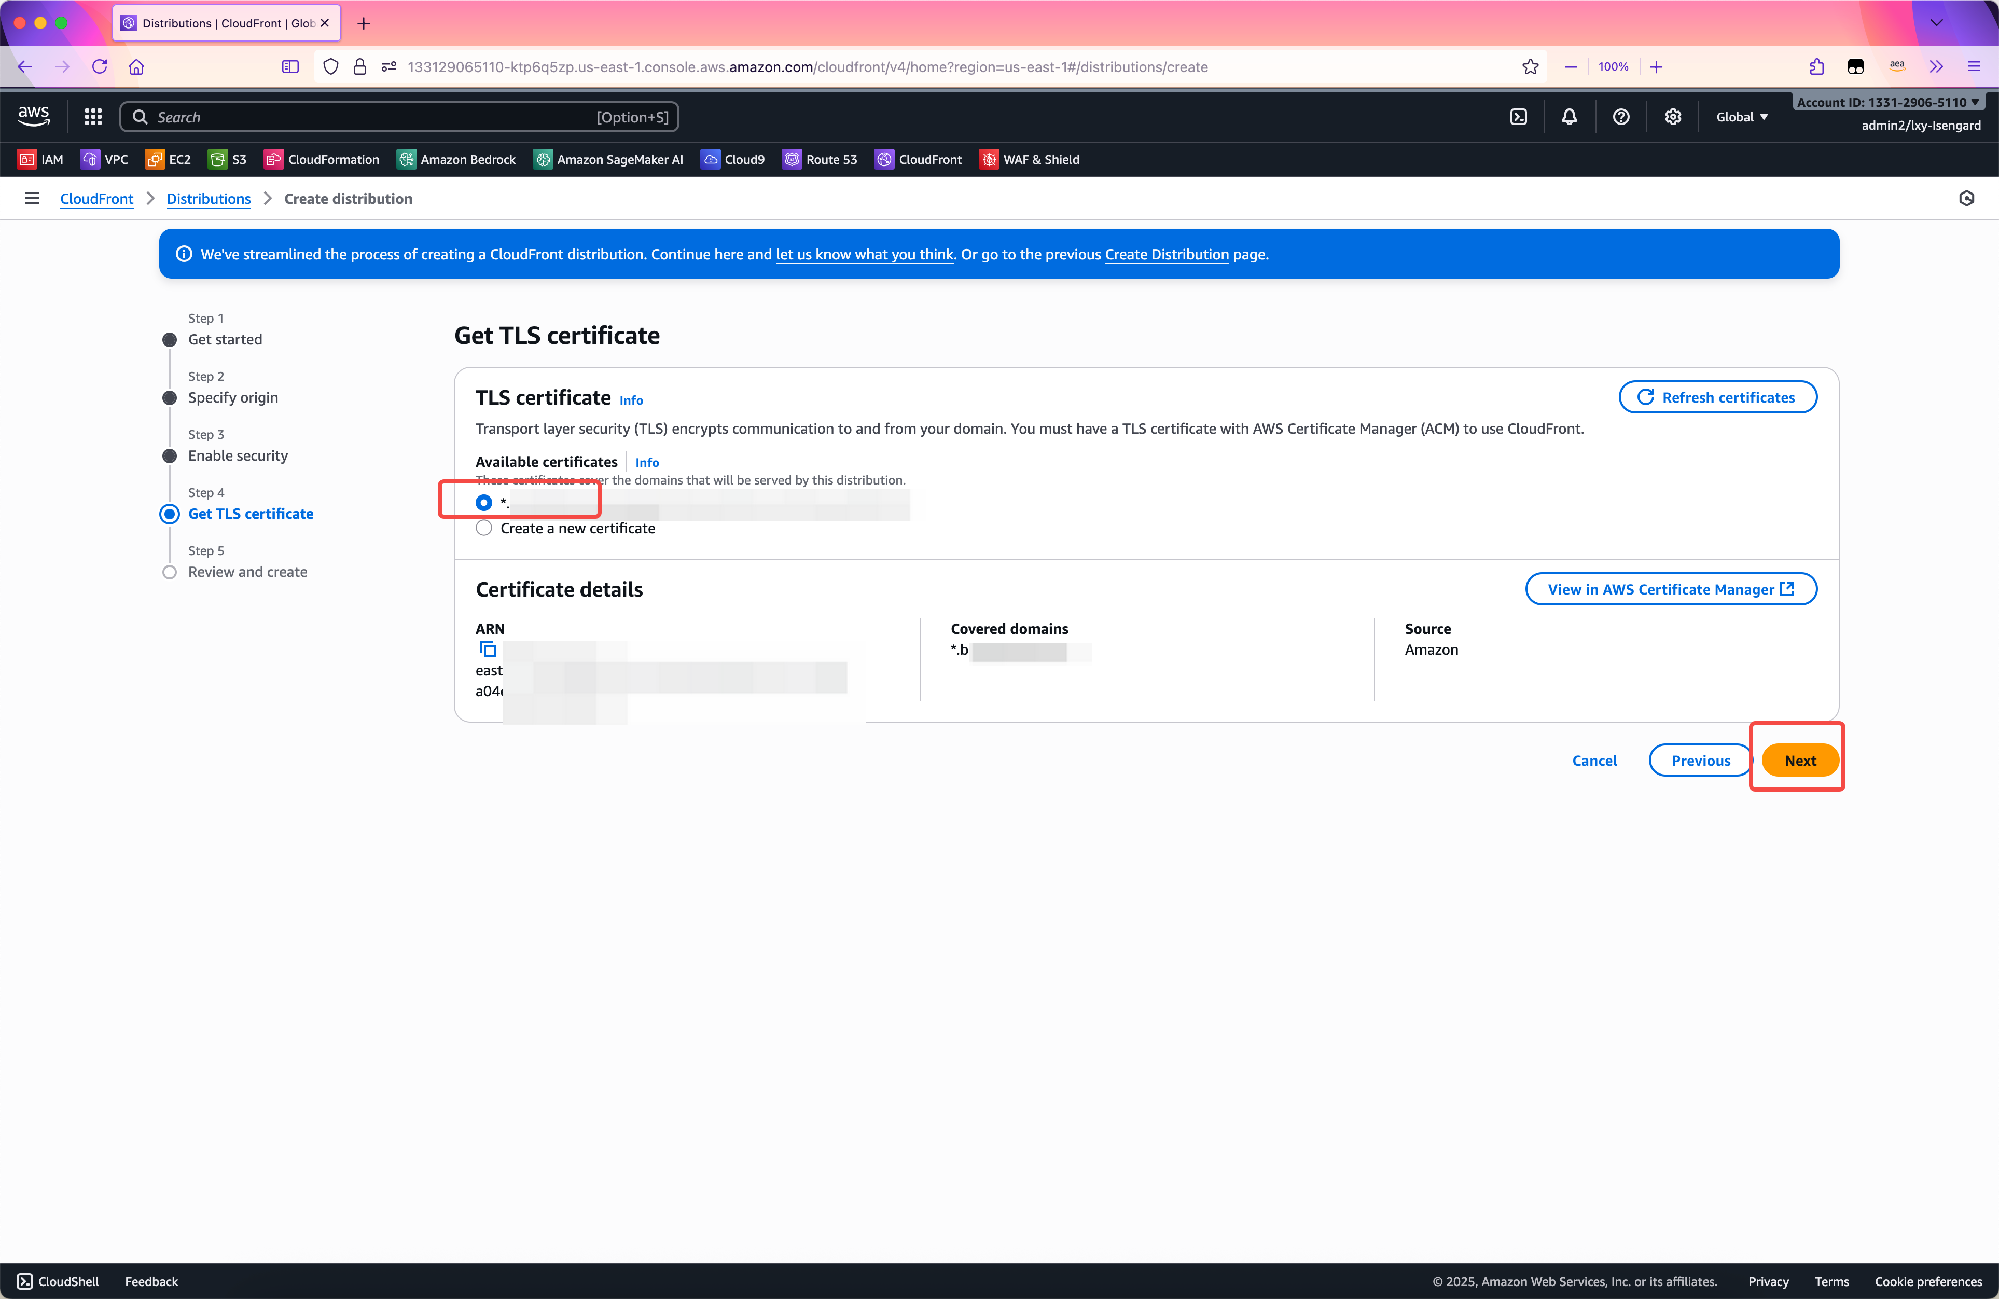Viewport: 1999px width, 1299px height.
Task: Expand the Global region dropdown
Action: 1741,117
